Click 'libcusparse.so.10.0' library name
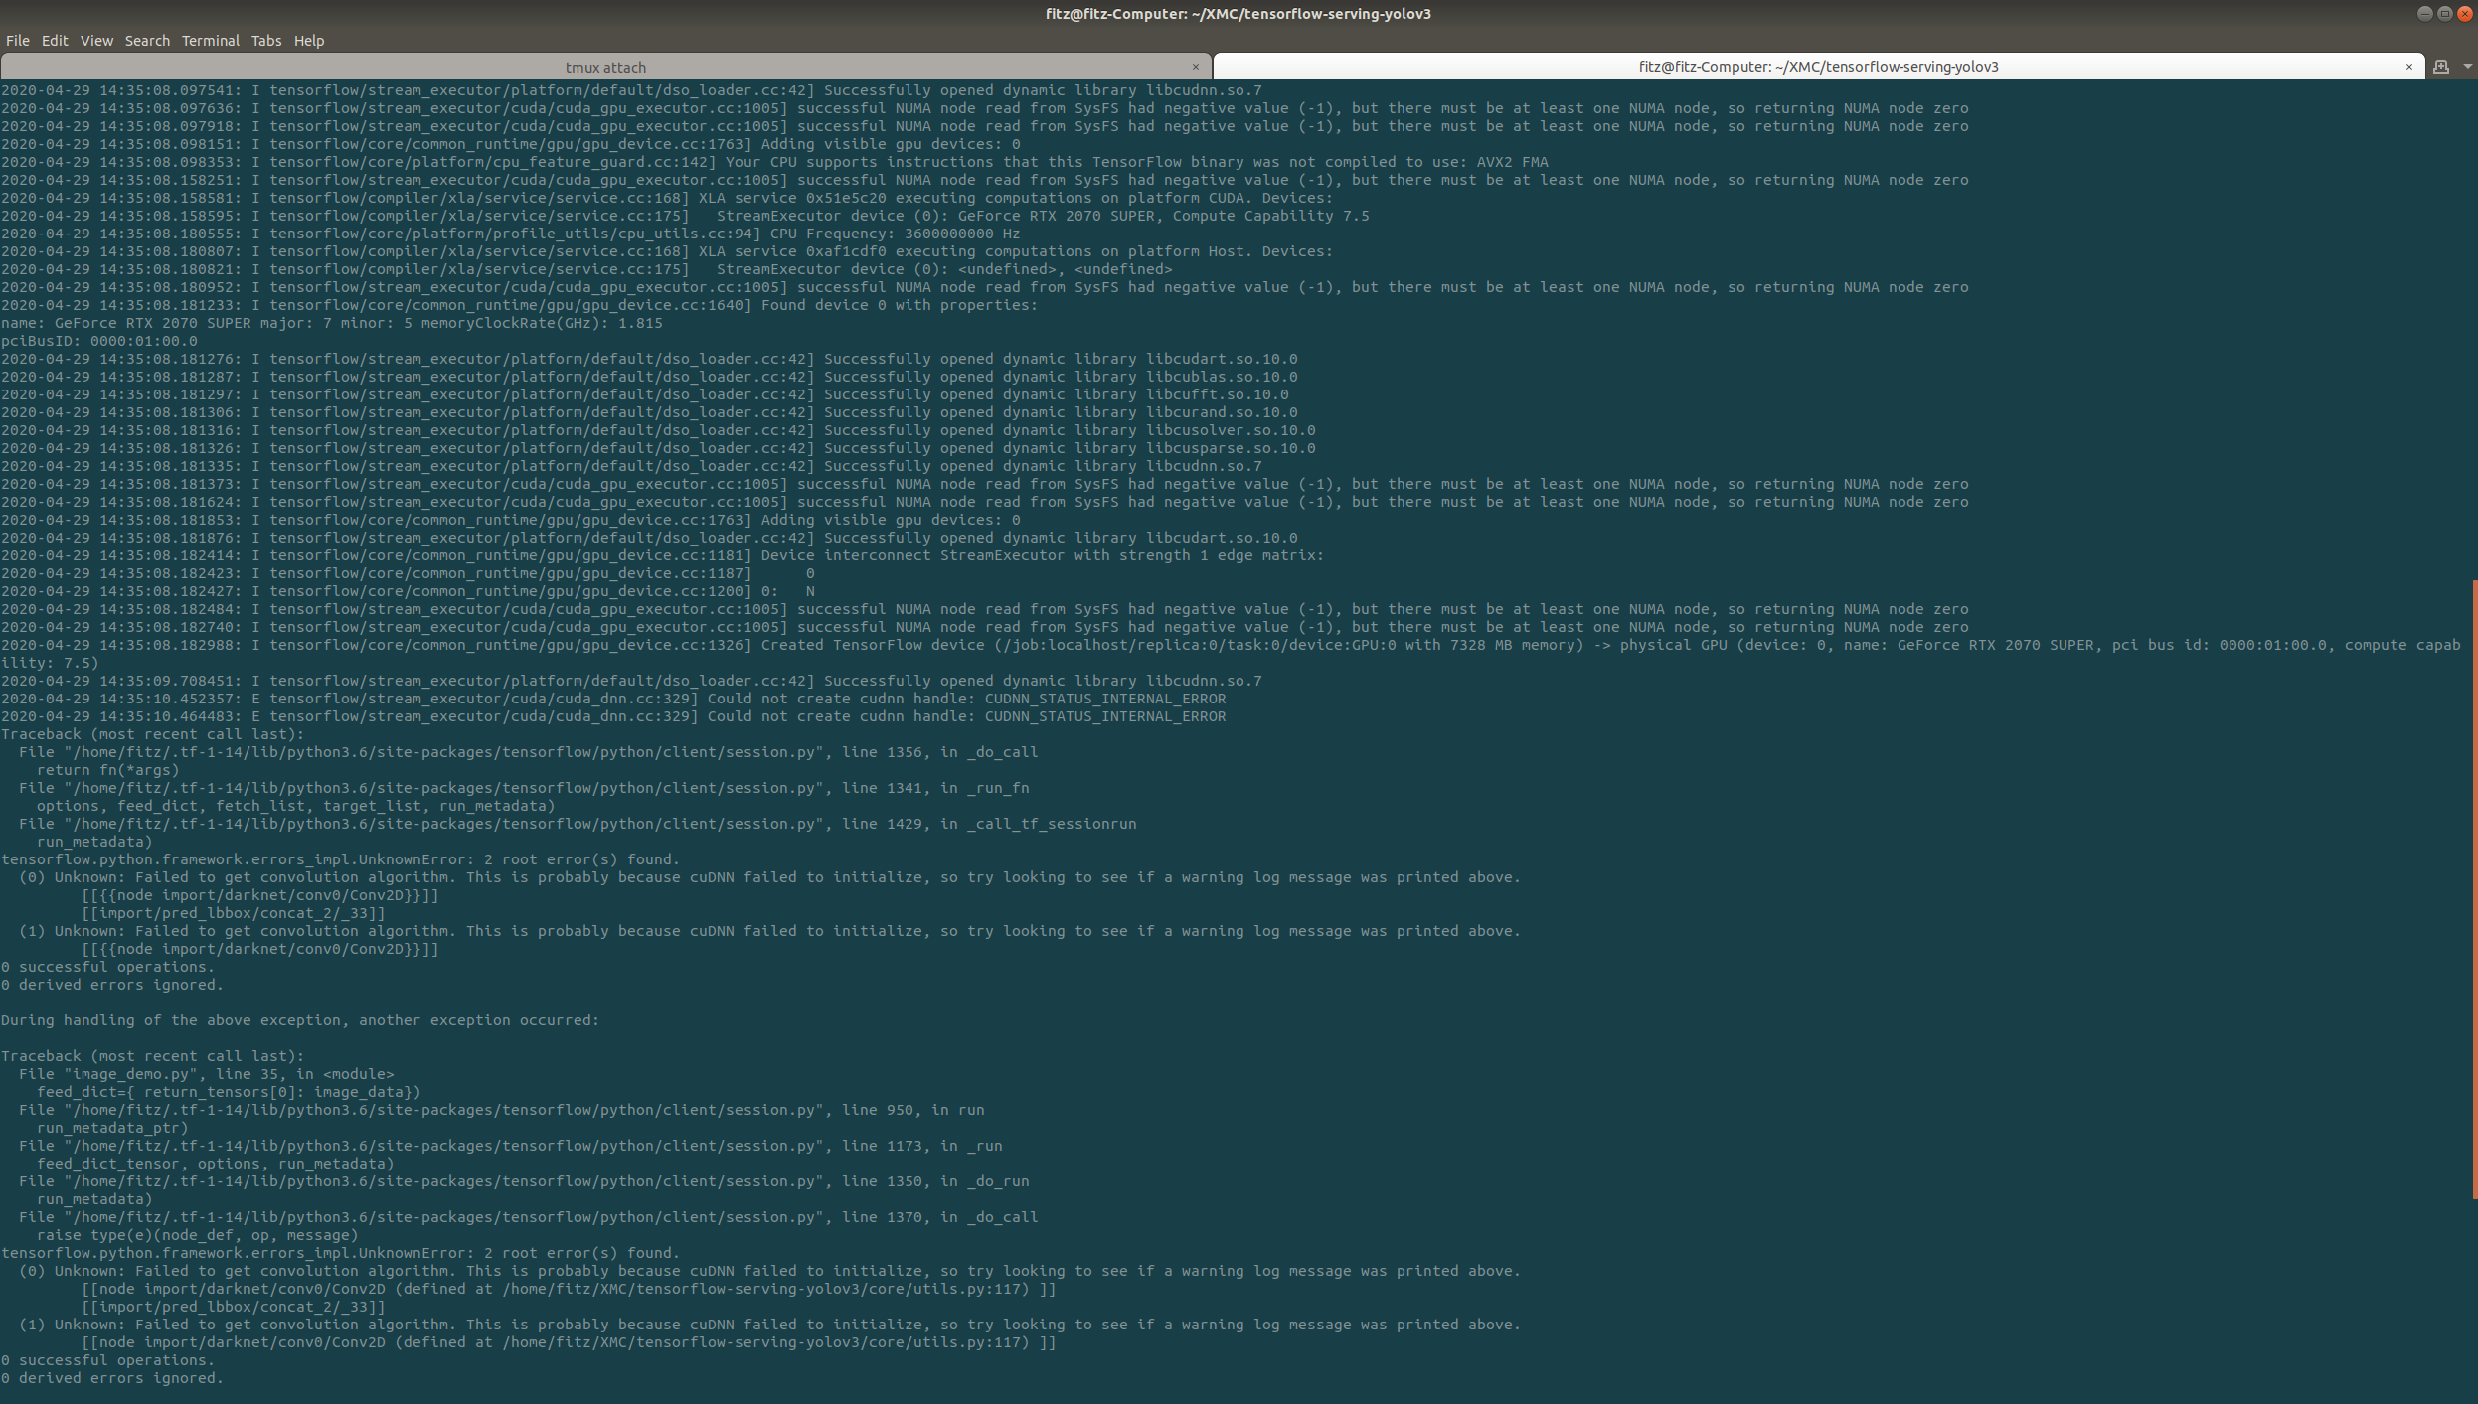2478x1404 pixels. [1231, 448]
